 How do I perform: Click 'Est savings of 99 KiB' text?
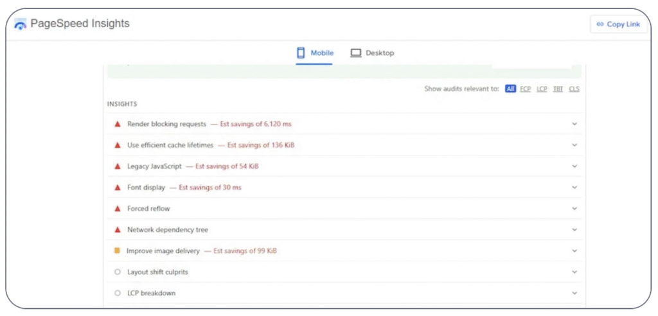pyautogui.click(x=245, y=250)
